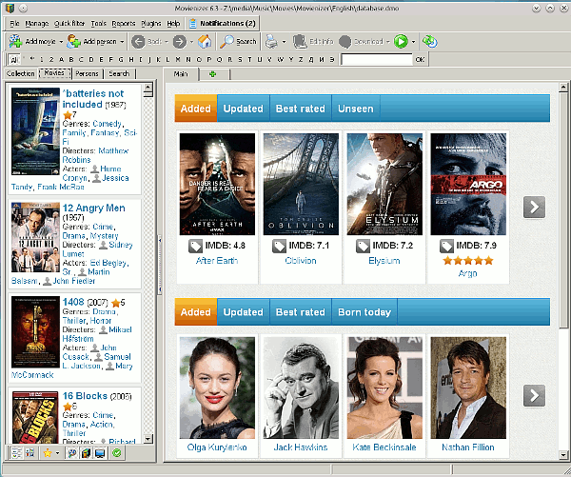Viewport: 571px width, 477px height.
Task: Show next movies with right chevron
Action: pyautogui.click(x=534, y=207)
